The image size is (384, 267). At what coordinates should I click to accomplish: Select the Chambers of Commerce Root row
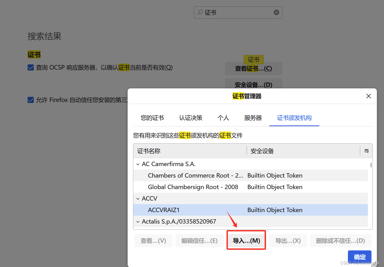coord(251,176)
